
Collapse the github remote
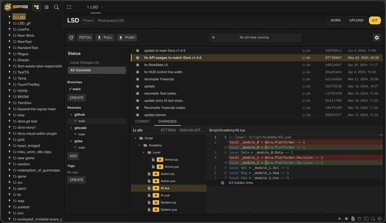(71, 115)
